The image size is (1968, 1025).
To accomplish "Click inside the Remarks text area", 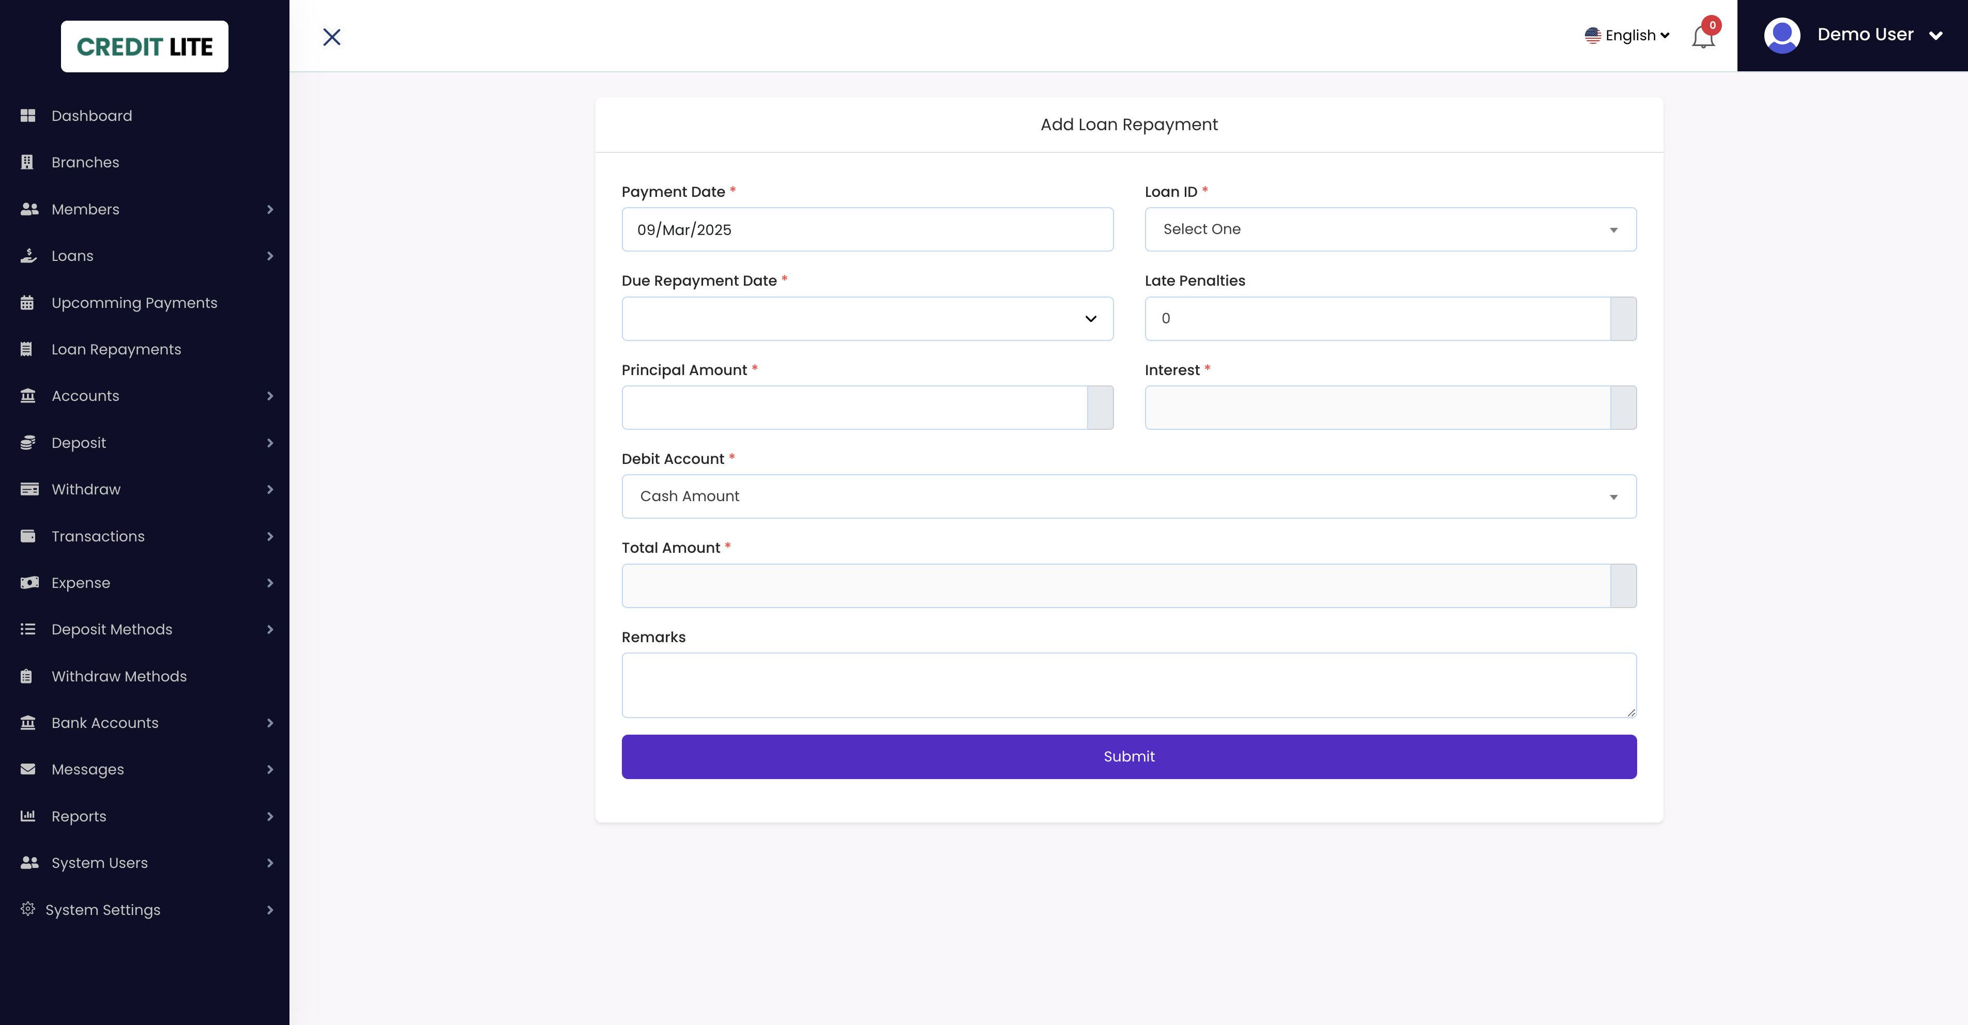I will [1128, 685].
